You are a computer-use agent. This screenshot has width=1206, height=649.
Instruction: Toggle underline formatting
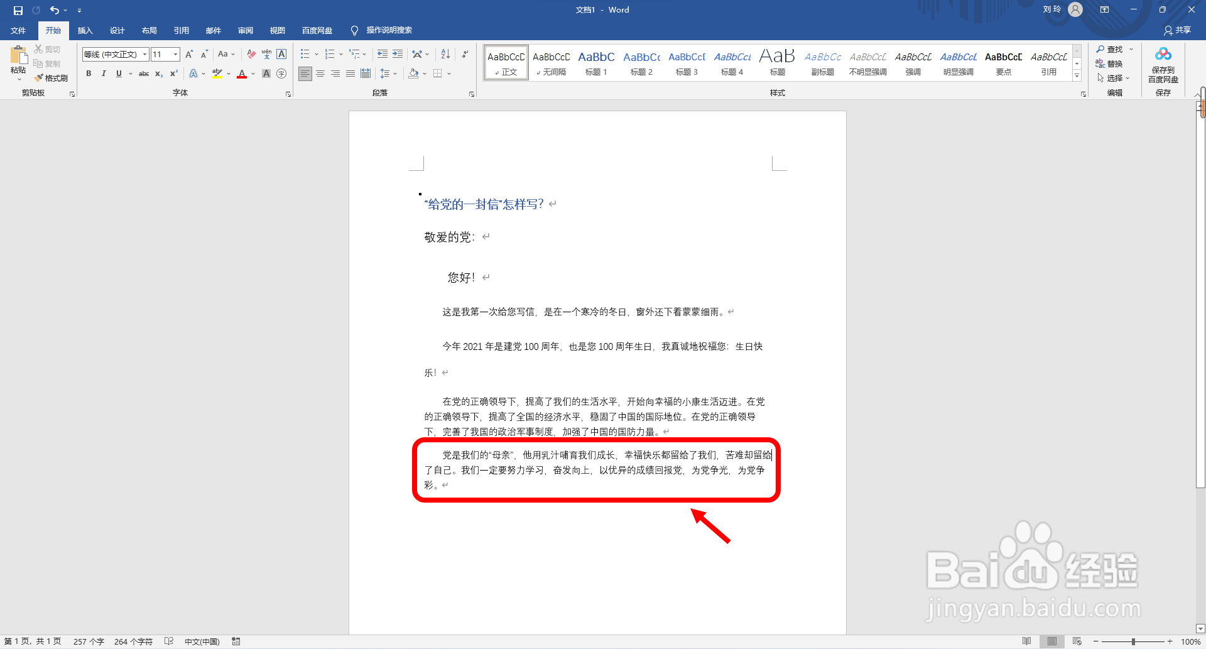[x=119, y=74]
